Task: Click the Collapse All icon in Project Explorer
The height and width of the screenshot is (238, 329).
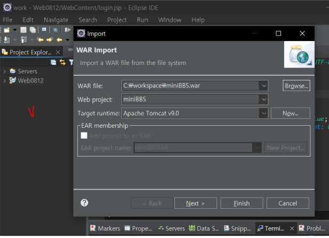Action: (x=53, y=62)
